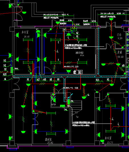This screenshot has height=152, width=129.
Task: Click the XTAT label
Action: [77, 24]
